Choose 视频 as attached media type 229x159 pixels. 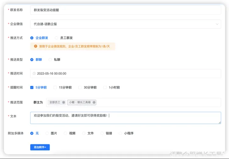point(66,133)
